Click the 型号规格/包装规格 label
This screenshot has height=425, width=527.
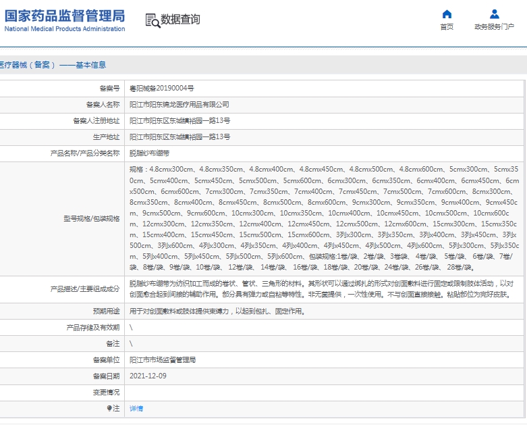tap(92, 219)
